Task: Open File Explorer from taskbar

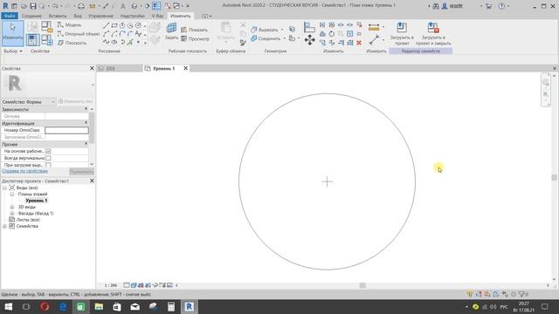Action: (99, 306)
